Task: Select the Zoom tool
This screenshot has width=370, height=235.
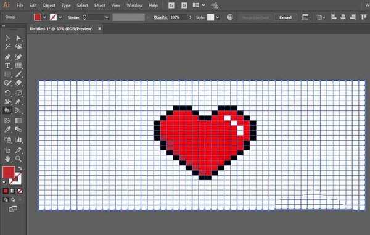Action: click(x=18, y=159)
